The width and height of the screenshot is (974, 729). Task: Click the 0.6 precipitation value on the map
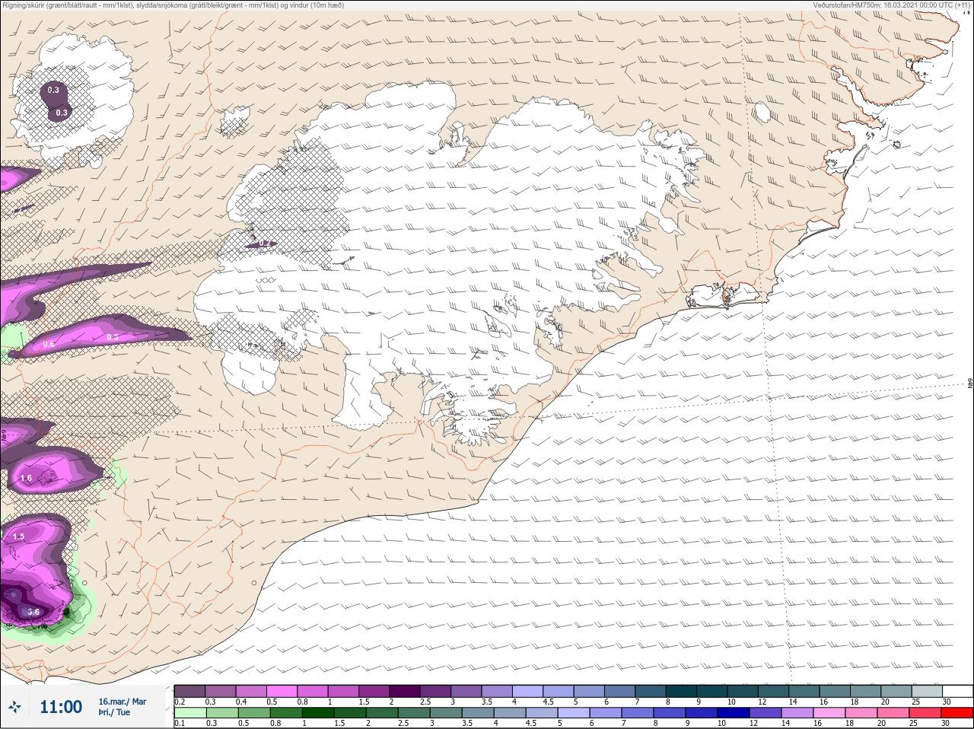pyautogui.click(x=49, y=344)
